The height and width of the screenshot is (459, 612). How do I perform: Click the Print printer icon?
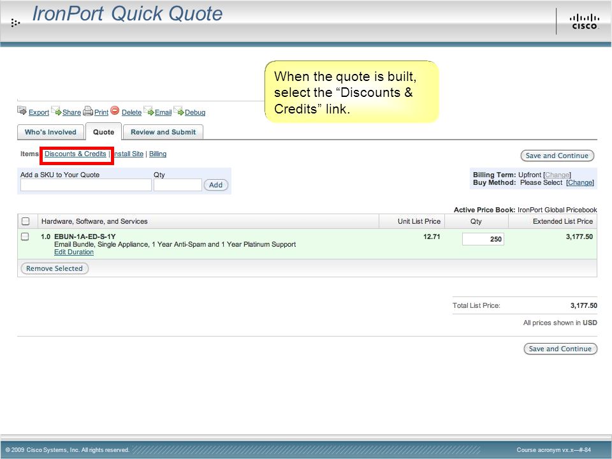(x=88, y=111)
